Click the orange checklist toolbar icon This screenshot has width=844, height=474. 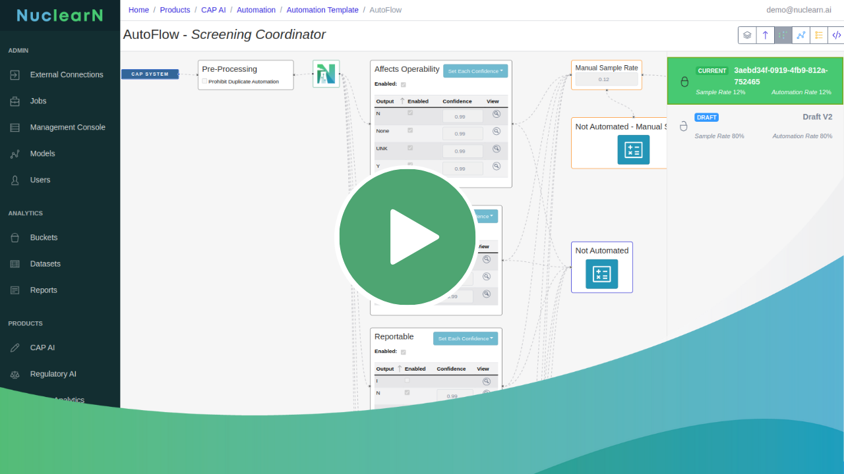click(819, 36)
